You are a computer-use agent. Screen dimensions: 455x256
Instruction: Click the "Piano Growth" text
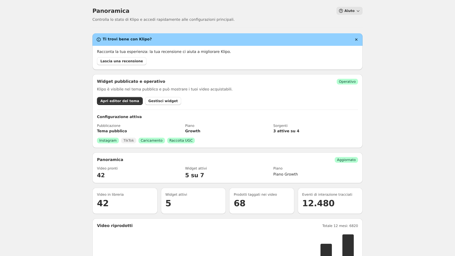[x=286, y=174]
